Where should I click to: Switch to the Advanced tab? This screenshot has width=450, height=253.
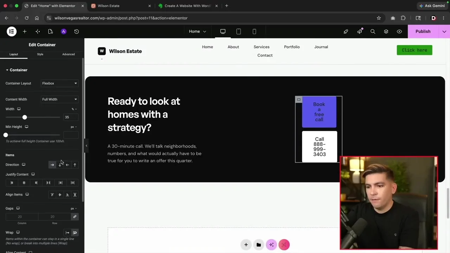(69, 54)
